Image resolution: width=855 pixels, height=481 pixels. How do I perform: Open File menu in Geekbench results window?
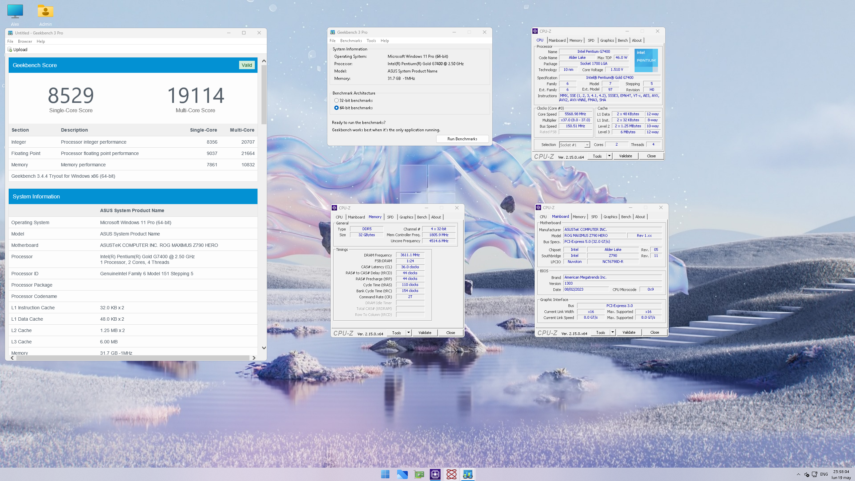pyautogui.click(x=10, y=41)
